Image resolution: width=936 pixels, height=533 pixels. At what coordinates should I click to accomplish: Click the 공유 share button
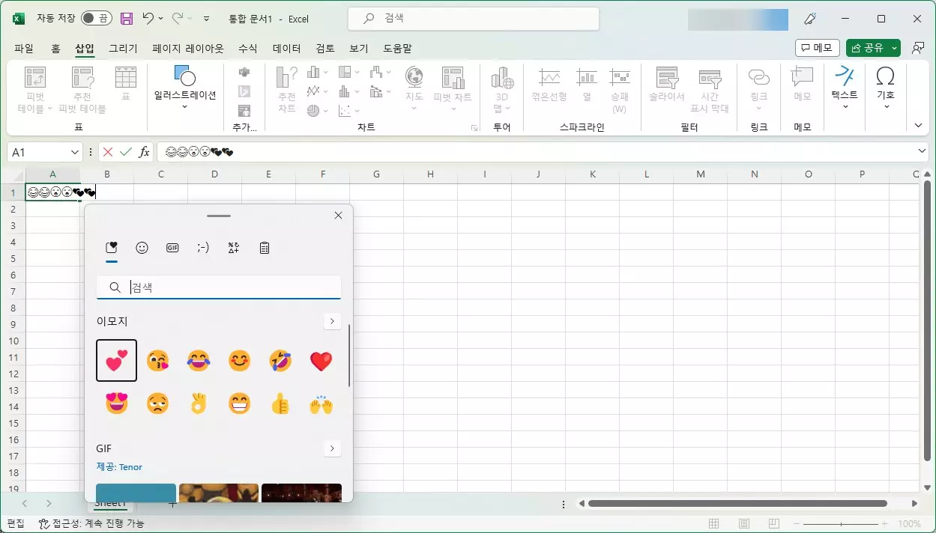[868, 48]
